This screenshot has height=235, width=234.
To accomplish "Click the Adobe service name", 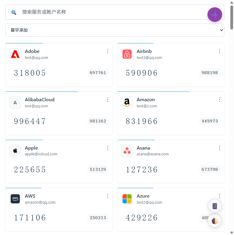I will click(32, 51).
